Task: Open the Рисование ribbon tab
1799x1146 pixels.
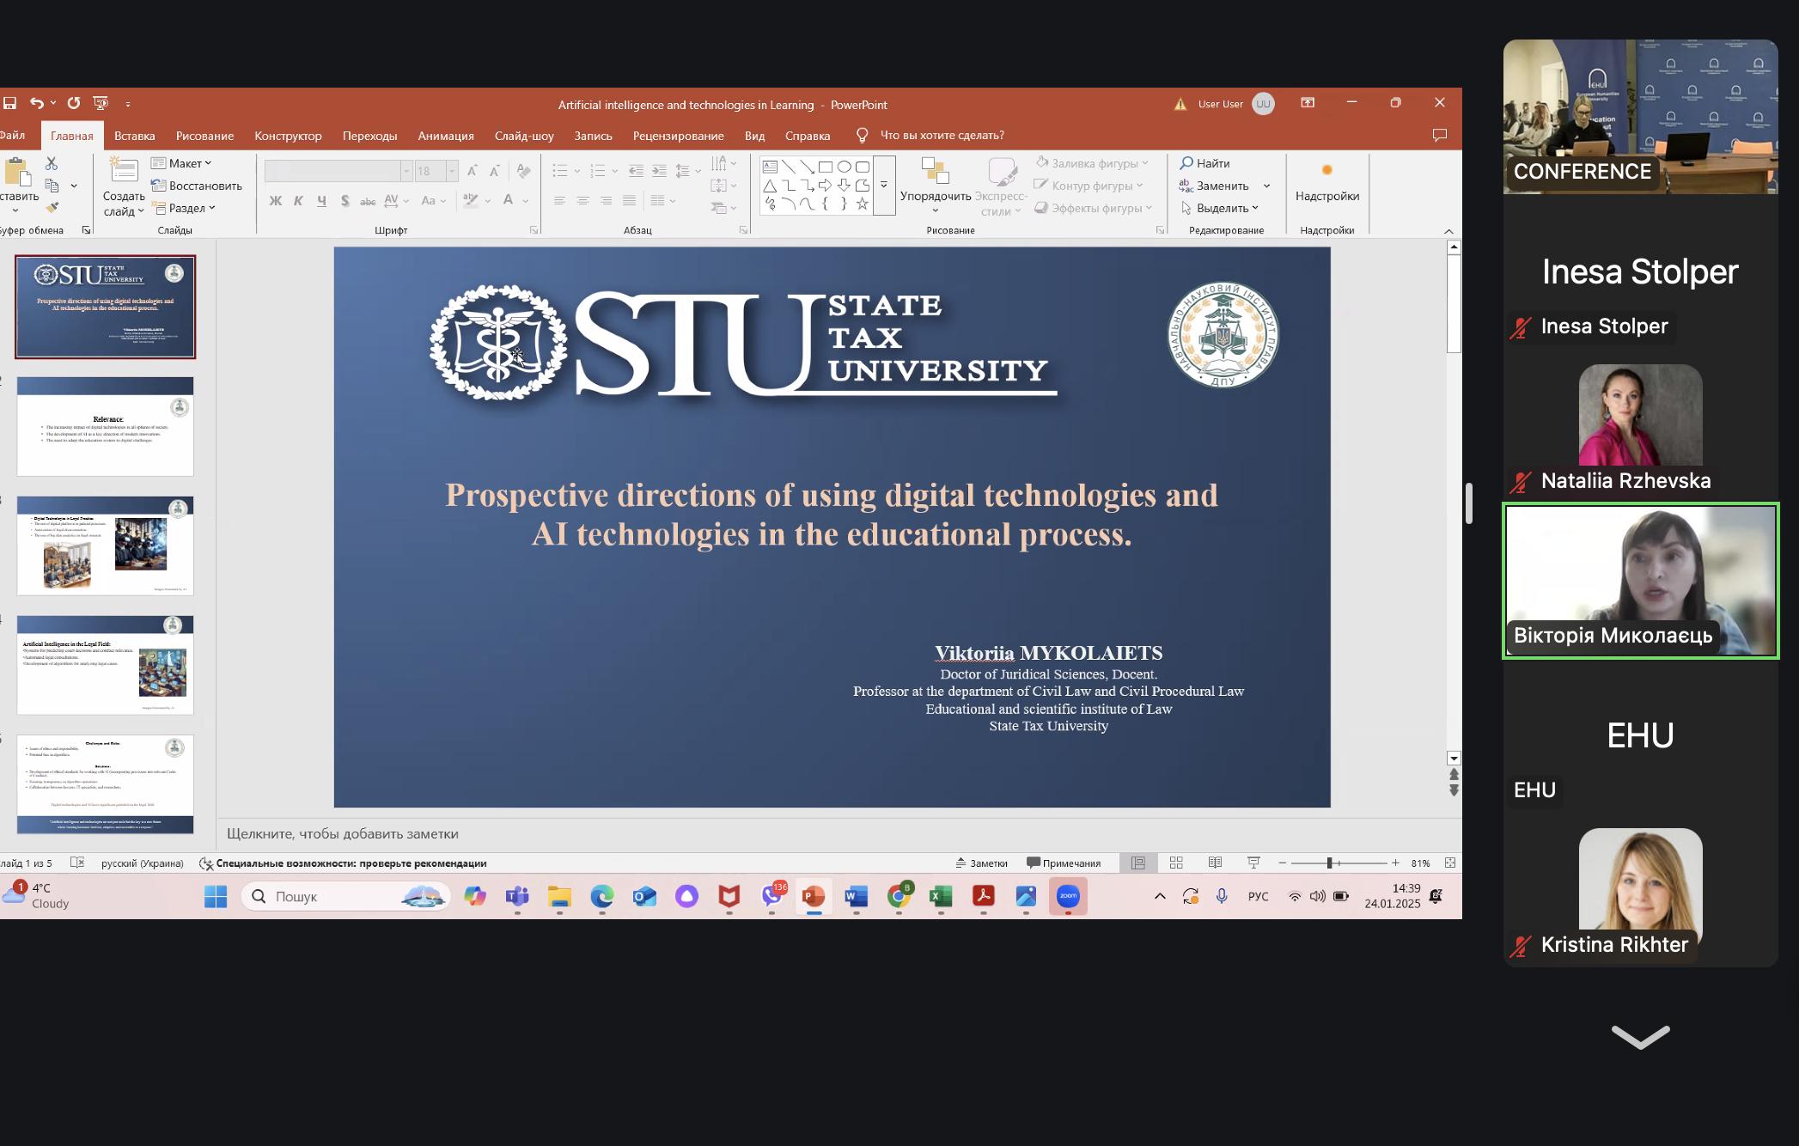Action: click(x=204, y=136)
